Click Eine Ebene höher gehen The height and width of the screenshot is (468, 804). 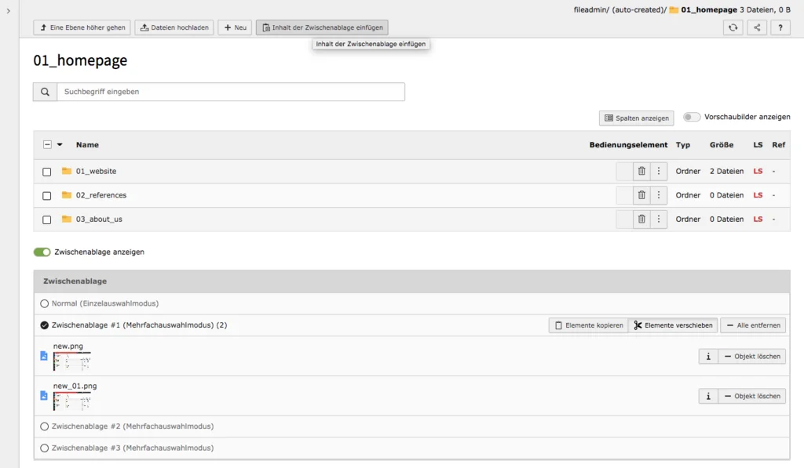81,27
